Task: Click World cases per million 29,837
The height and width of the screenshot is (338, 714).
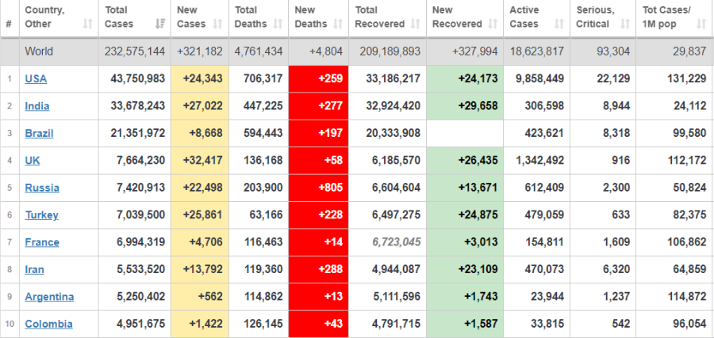Action: pyautogui.click(x=689, y=51)
